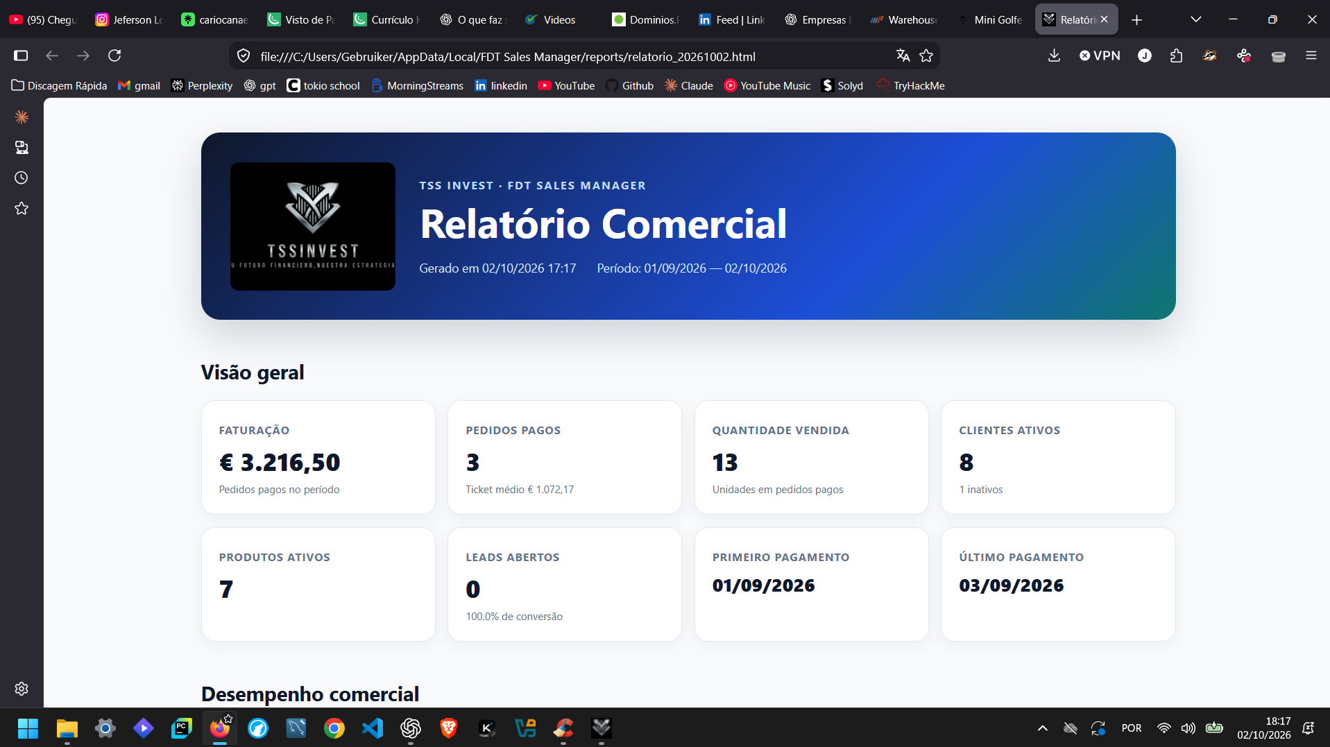
Task: Open the Zen account profile icon
Action: pyautogui.click(x=1145, y=55)
